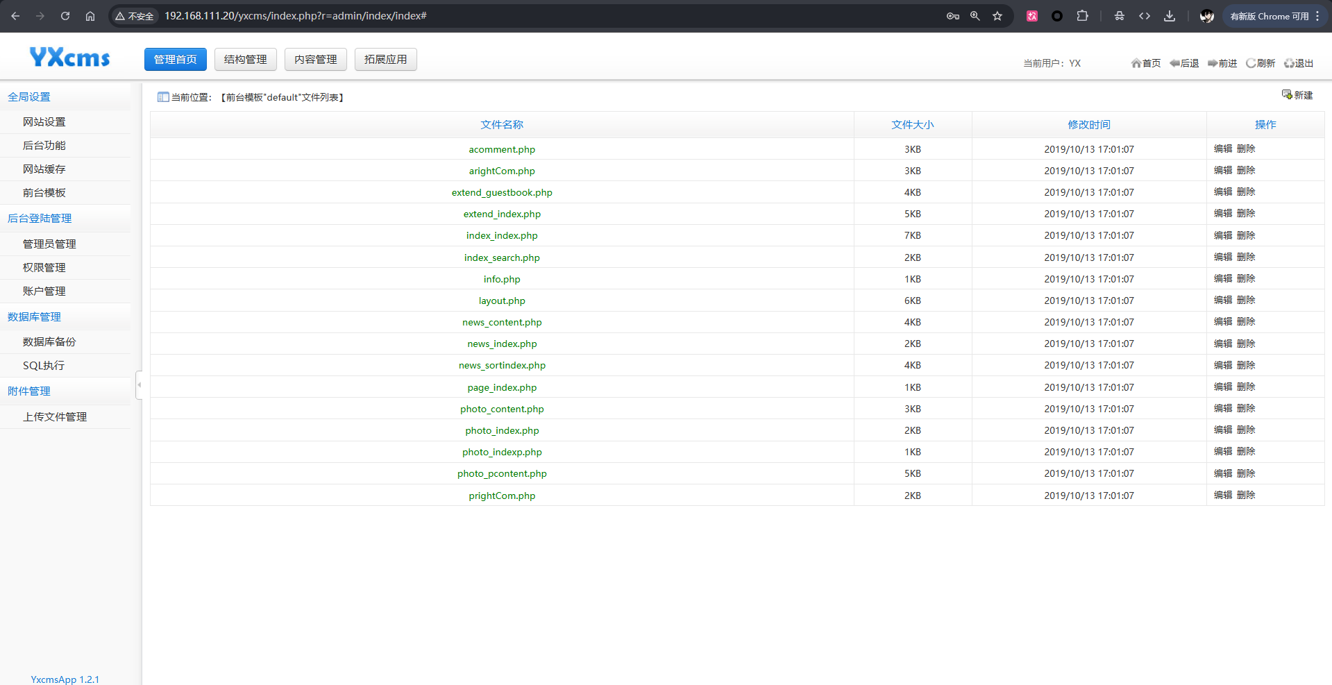This screenshot has height=685, width=1332.
Task: Open 网站缓存 in sidebar
Action: point(44,169)
